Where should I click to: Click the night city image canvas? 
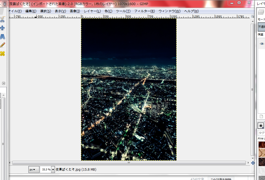[x=129, y=89]
